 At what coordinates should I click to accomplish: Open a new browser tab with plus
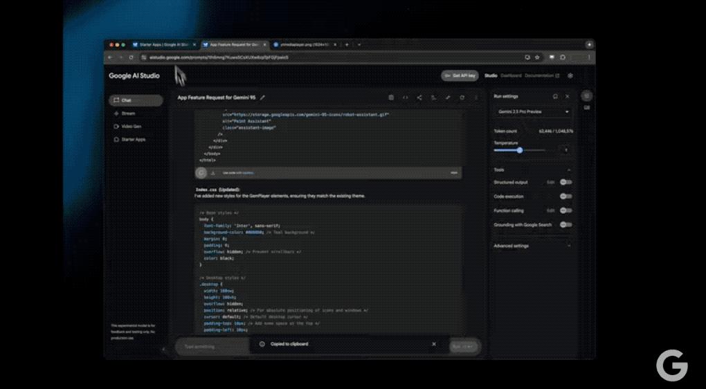point(347,44)
